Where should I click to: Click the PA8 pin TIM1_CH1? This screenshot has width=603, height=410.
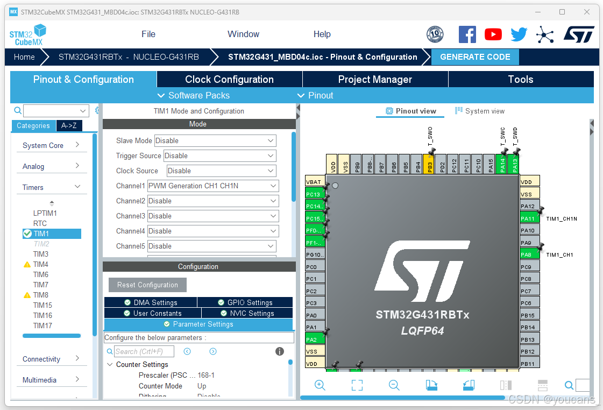point(529,255)
